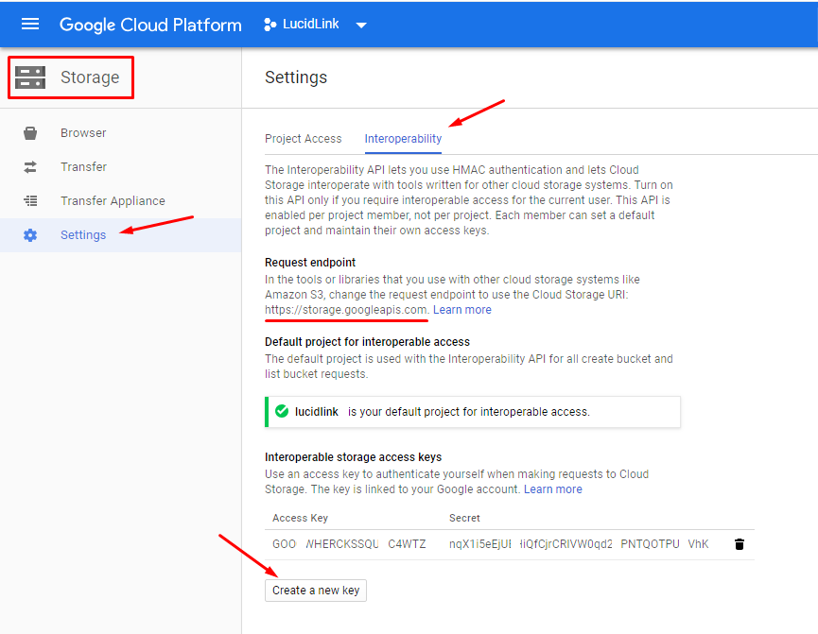Click the Browser bucket icon
Screen dimensions: 818x634
[x=30, y=133]
